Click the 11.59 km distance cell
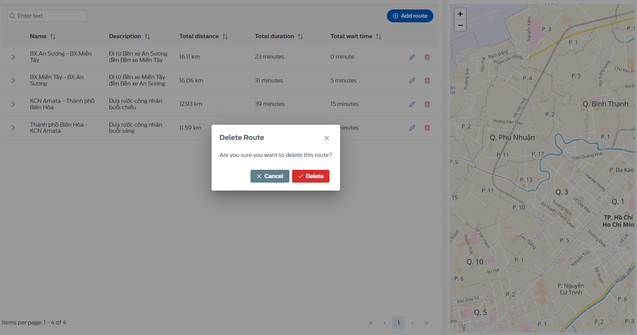637x335 pixels. pyautogui.click(x=190, y=128)
